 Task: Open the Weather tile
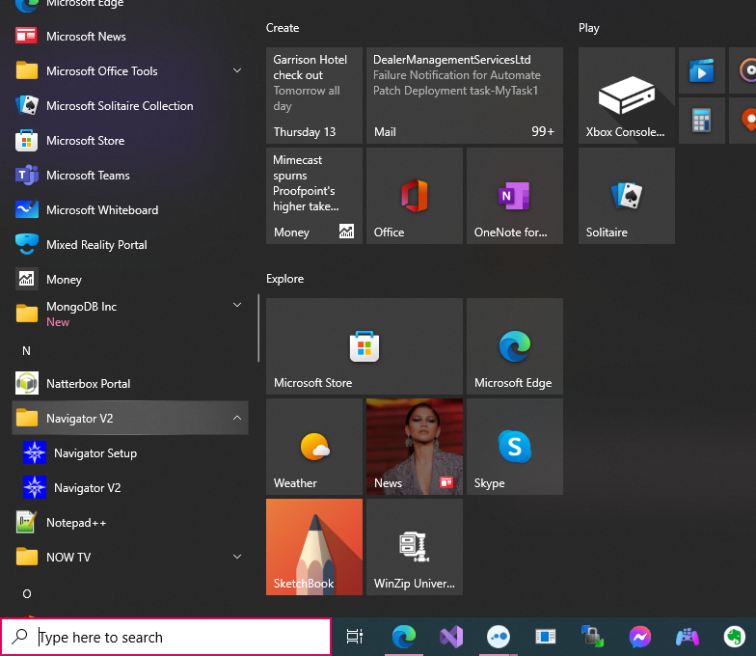click(314, 446)
